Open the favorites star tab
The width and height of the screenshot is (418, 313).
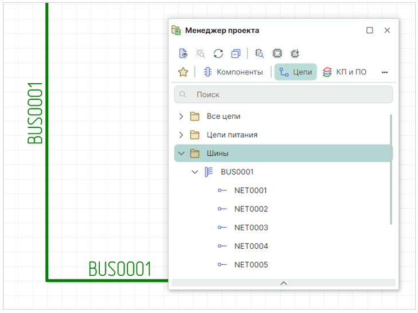183,72
